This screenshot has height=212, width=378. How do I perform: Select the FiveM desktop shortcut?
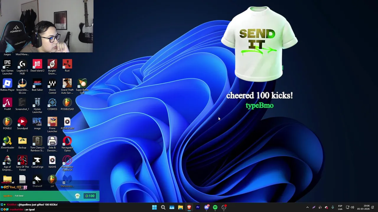pos(7,104)
